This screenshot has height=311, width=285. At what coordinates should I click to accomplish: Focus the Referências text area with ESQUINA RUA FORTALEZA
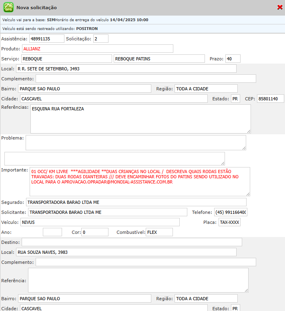[140, 119]
